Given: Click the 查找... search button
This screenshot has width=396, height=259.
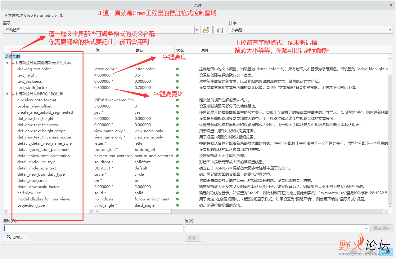Looking at the screenshot, I should 16,238.
